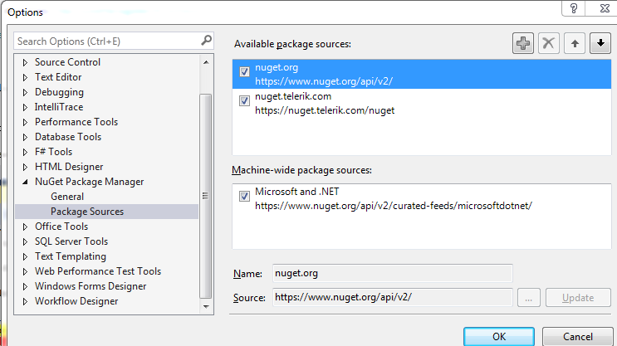The width and height of the screenshot is (617, 346).
Task: Uncheck the nuget.org package source
Action: (x=244, y=72)
